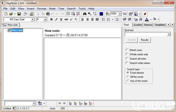This screenshot has width=176, height=112.
Task: Navigate forward with the right arrow icon
Action: [x=64, y=103]
